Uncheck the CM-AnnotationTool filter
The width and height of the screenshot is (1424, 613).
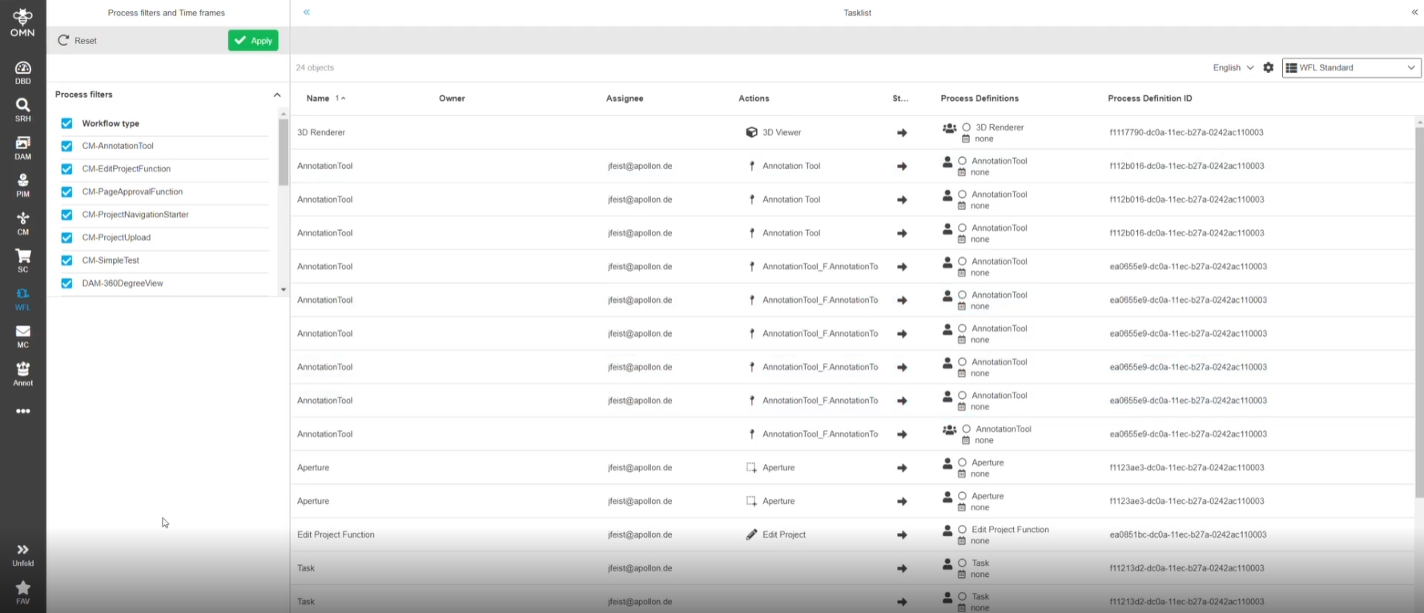click(66, 147)
